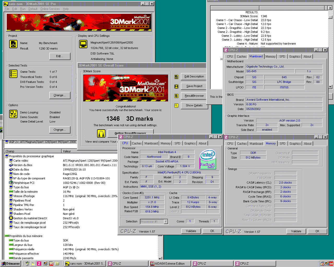Click the Display and CPU Settings monitor icon
This screenshot has width=334, height=267.
pyautogui.click(x=83, y=44)
